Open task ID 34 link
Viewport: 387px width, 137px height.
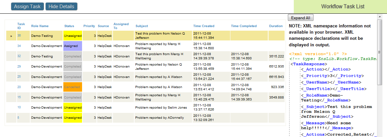click(19, 46)
